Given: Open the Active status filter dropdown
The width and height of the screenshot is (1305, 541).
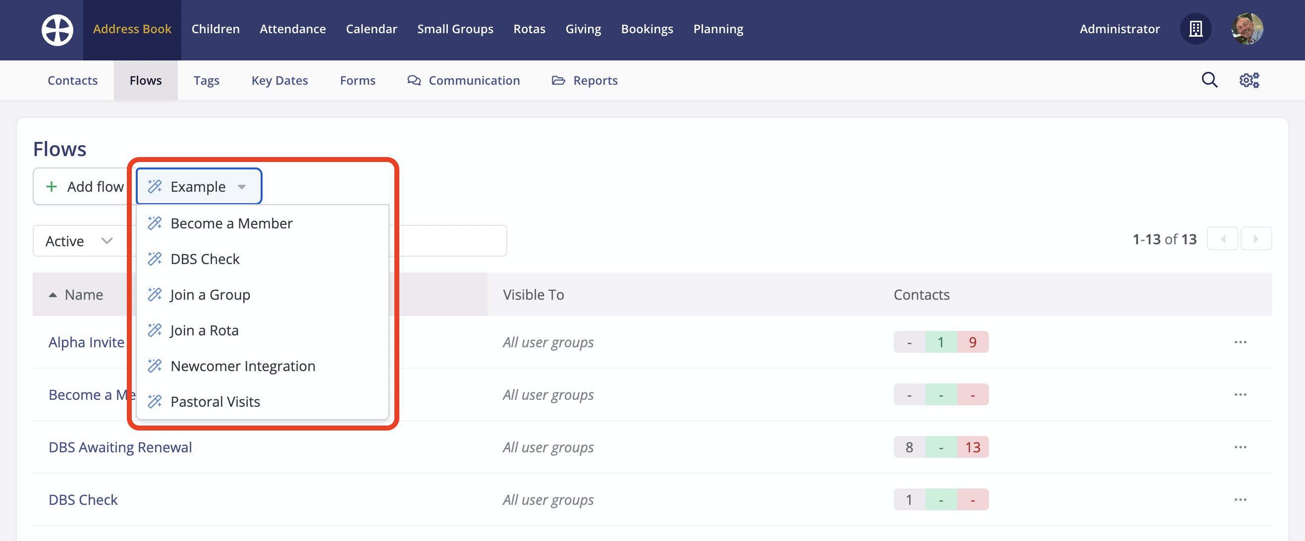Looking at the screenshot, I should click(x=78, y=241).
